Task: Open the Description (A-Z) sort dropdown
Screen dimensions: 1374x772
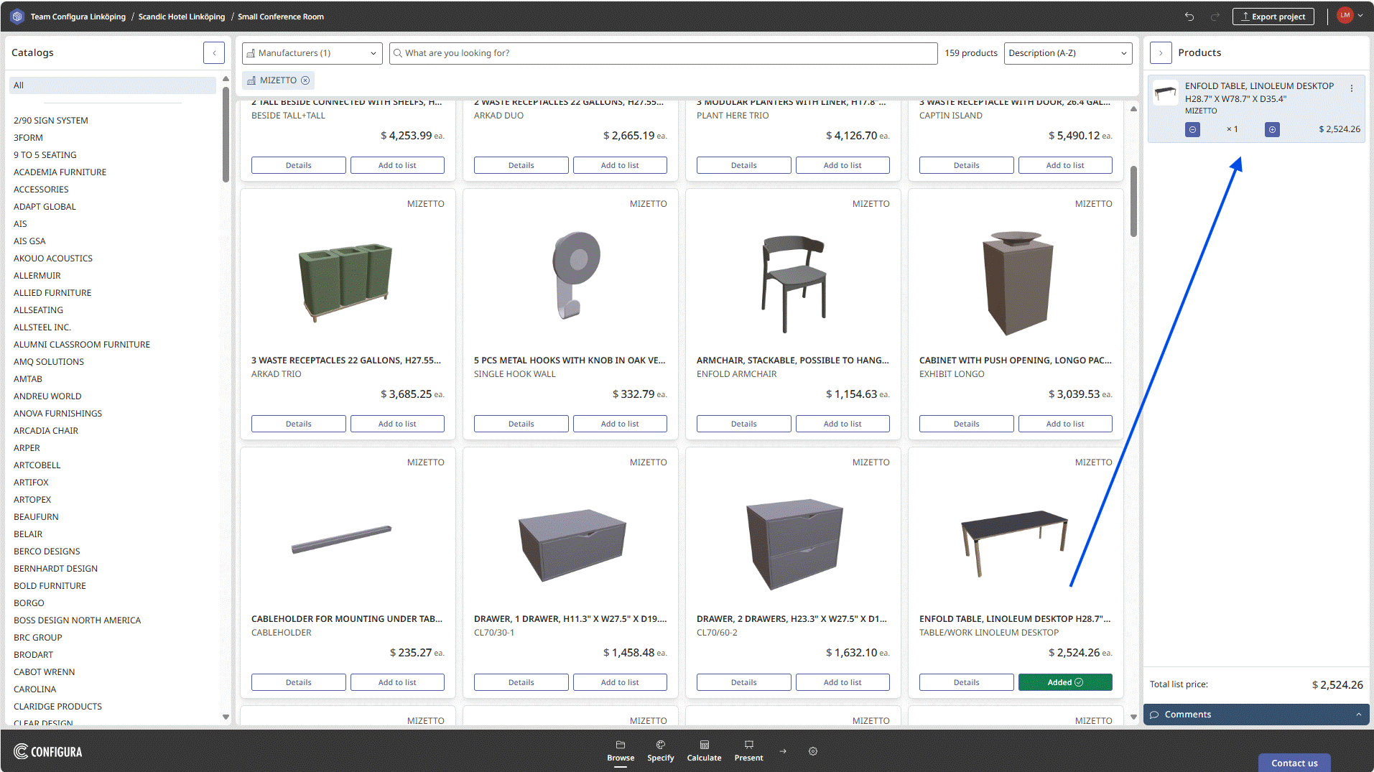Action: click(1068, 53)
